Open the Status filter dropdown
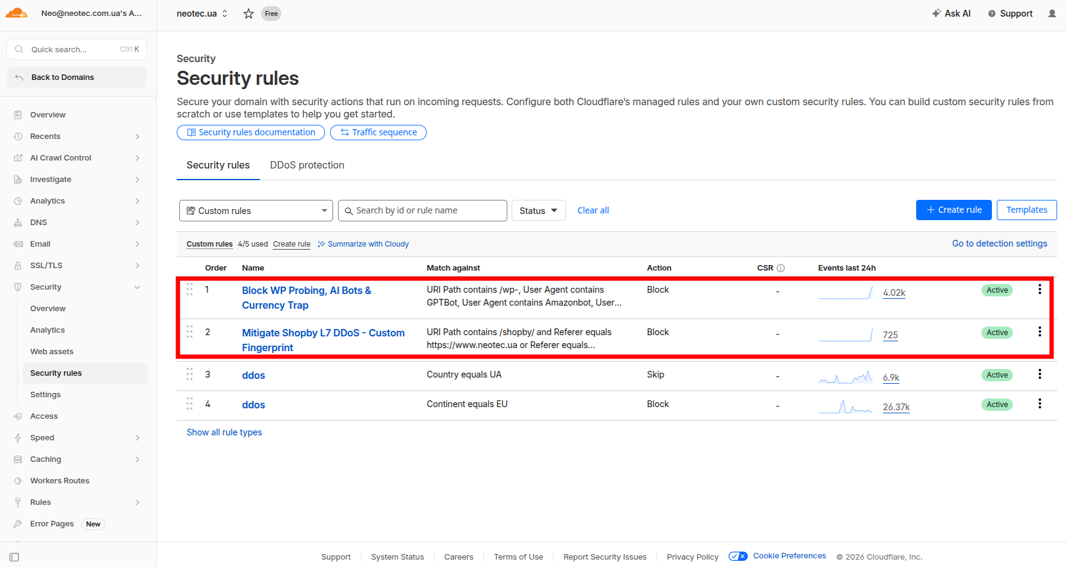 pos(539,210)
